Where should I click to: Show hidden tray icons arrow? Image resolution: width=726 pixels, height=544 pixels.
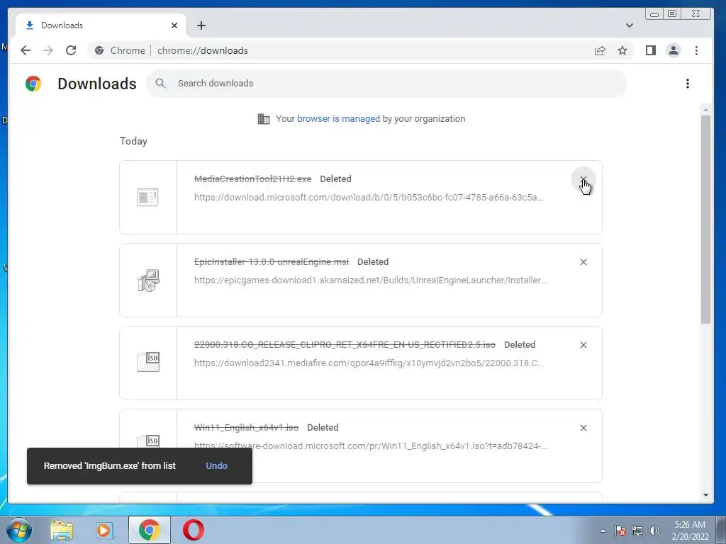603,531
